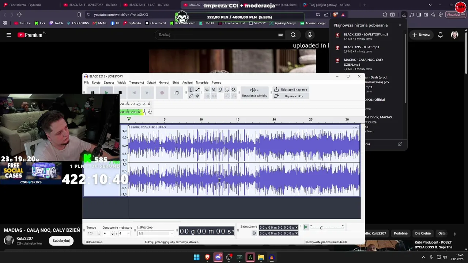Open the Widok menu
Screen dimensions: 468x263
pos(122,83)
